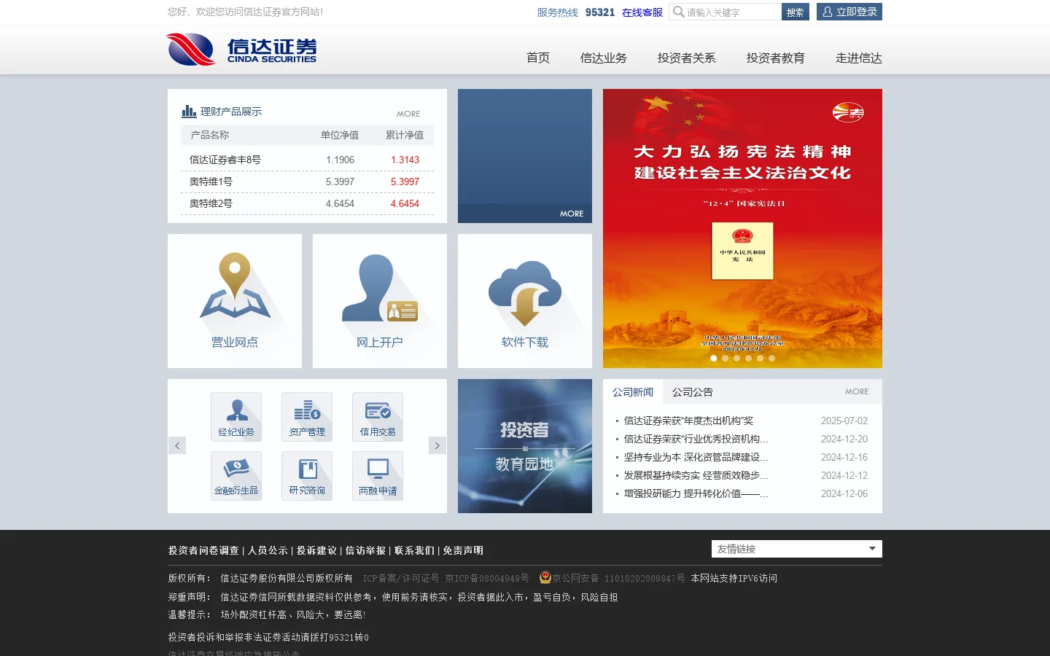Open the 信用交易 credit trading icon
This screenshot has width=1050, height=656.
coord(378,416)
